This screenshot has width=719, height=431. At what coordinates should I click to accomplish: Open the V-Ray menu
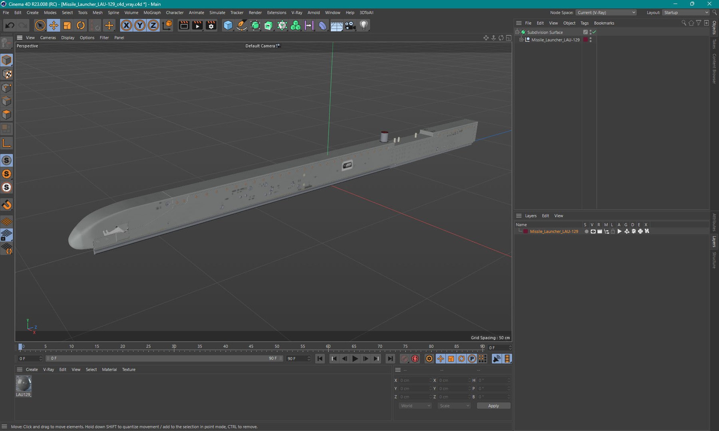(297, 12)
